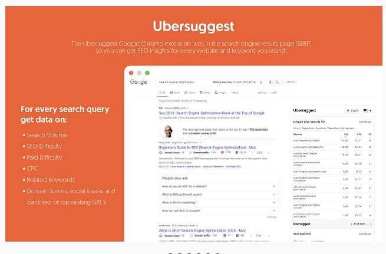Image resolution: width=386 pixels, height=254 pixels.
Task: Click Pinterest shares icon under Beginner's Guide result
Action: (x=222, y=153)
